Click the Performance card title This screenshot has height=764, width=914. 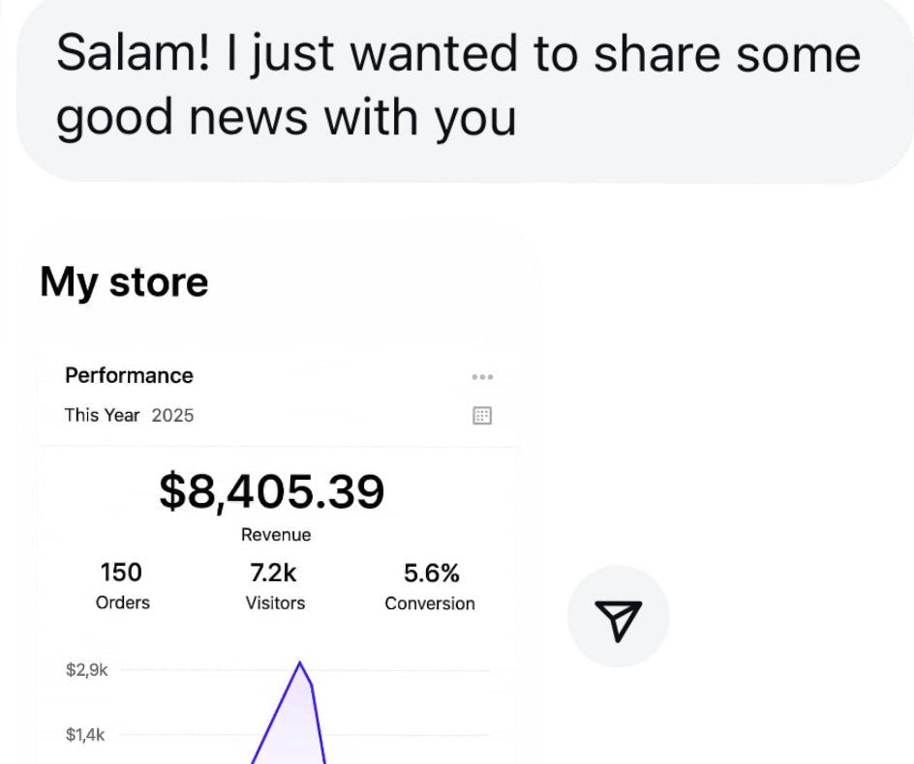(129, 375)
